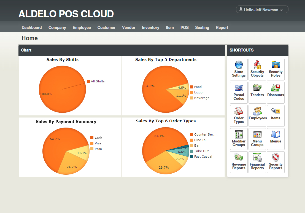
Task: Click the Cash legend color swatch
Action: (x=92, y=138)
